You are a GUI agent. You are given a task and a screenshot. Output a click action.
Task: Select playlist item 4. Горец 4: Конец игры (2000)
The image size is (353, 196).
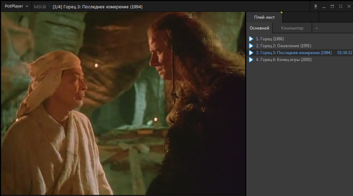click(x=300, y=60)
